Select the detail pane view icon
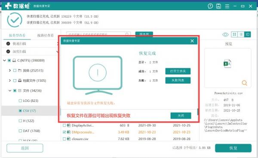Image resolution: width=258 pixels, height=158 pixels. 248,34
